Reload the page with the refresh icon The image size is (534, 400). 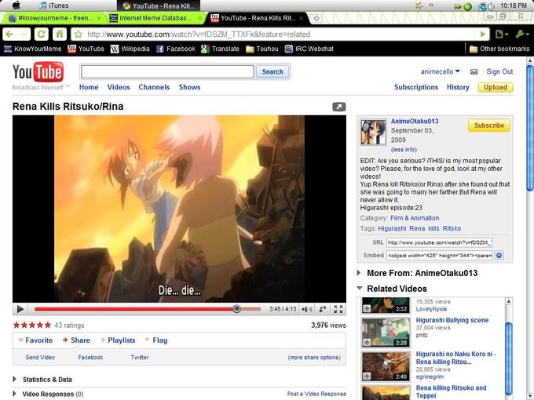pos(41,34)
